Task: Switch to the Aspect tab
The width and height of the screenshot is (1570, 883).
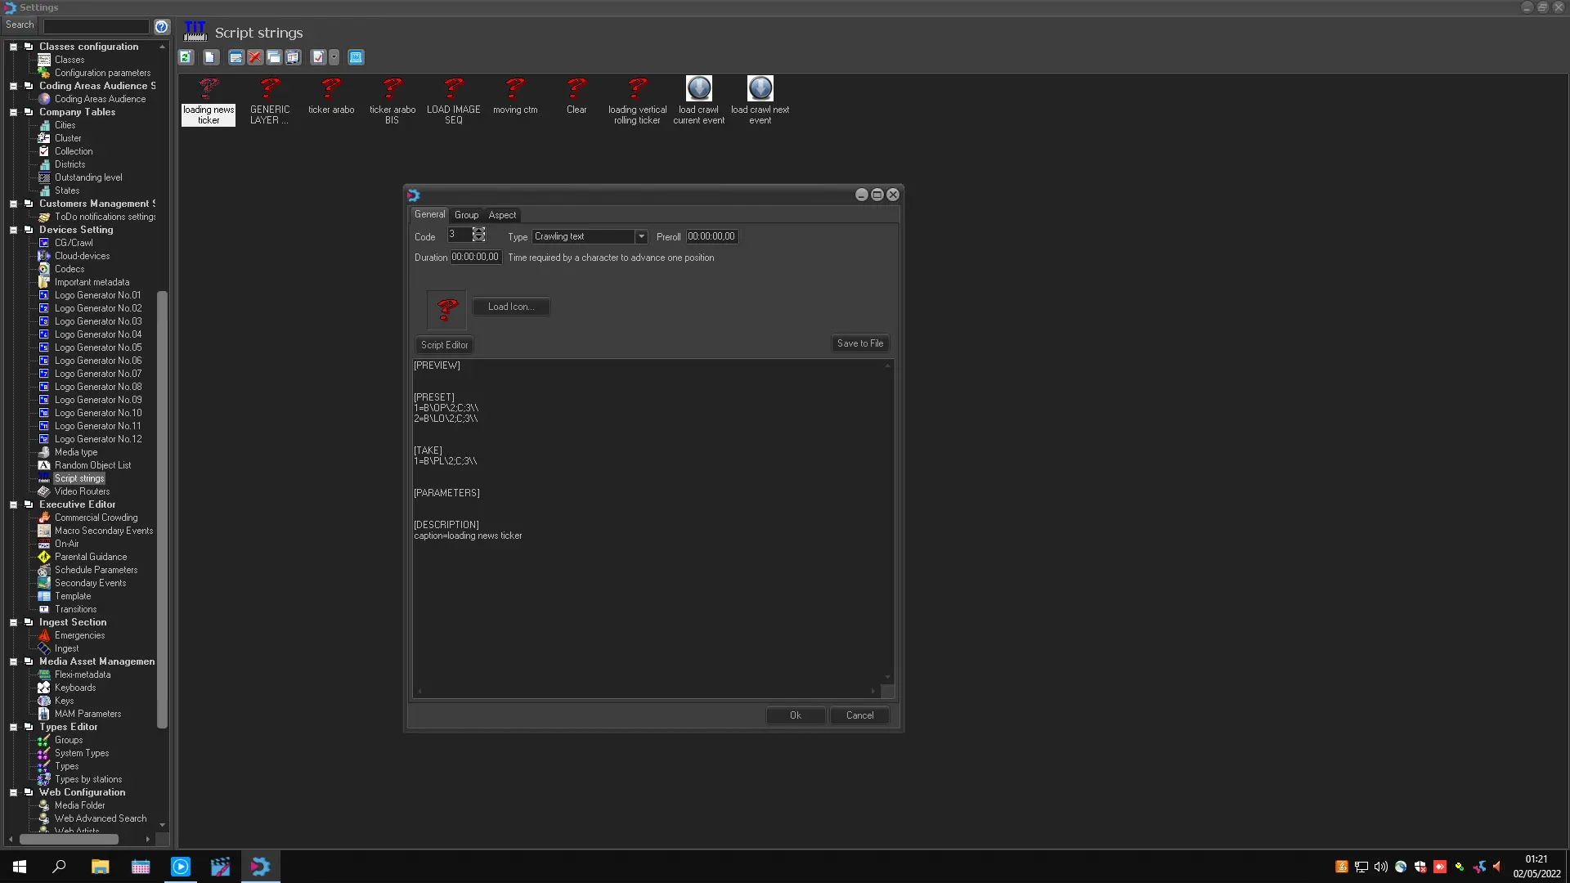Action: [502, 215]
